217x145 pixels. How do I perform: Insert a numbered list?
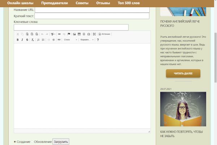[x=38, y=40]
